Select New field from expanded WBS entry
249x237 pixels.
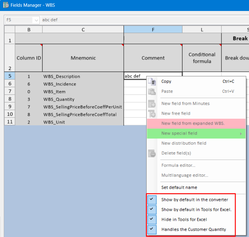(193, 124)
